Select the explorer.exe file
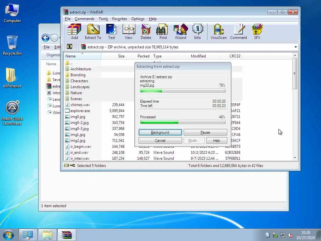 80,111
